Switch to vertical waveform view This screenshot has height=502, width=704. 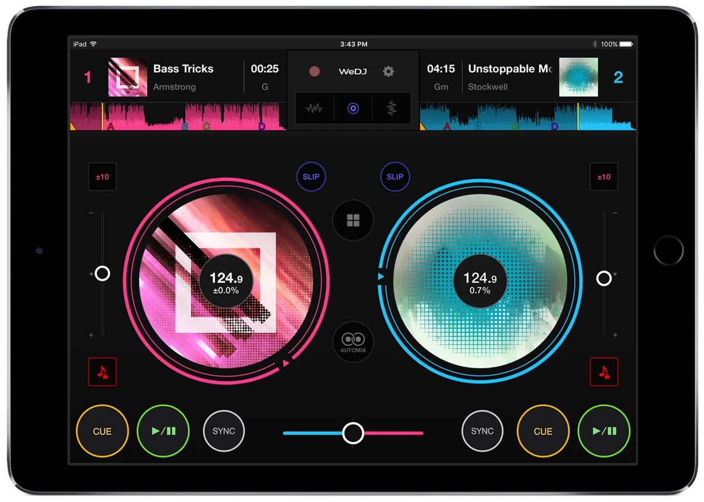391,109
